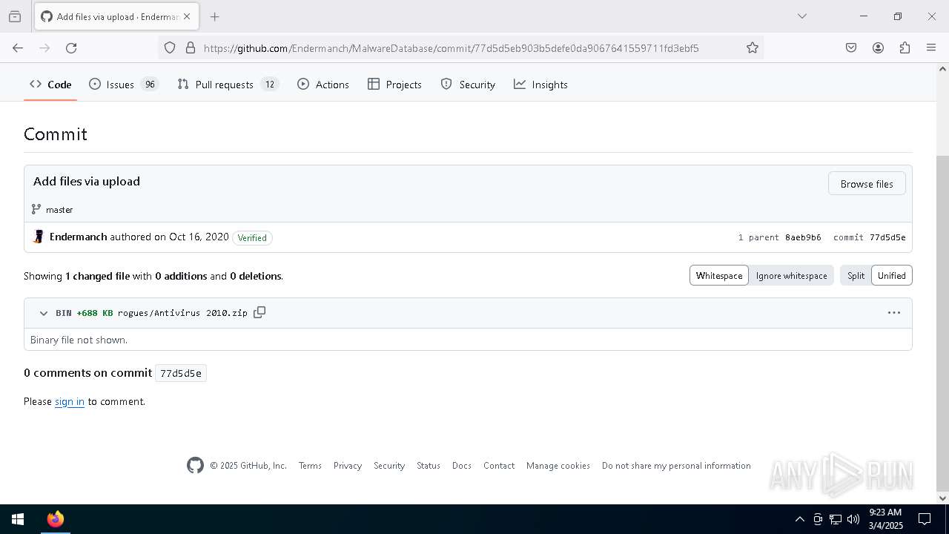949x534 pixels.
Task: Click commit hash 77d5d5e in comments
Action: coord(181,373)
